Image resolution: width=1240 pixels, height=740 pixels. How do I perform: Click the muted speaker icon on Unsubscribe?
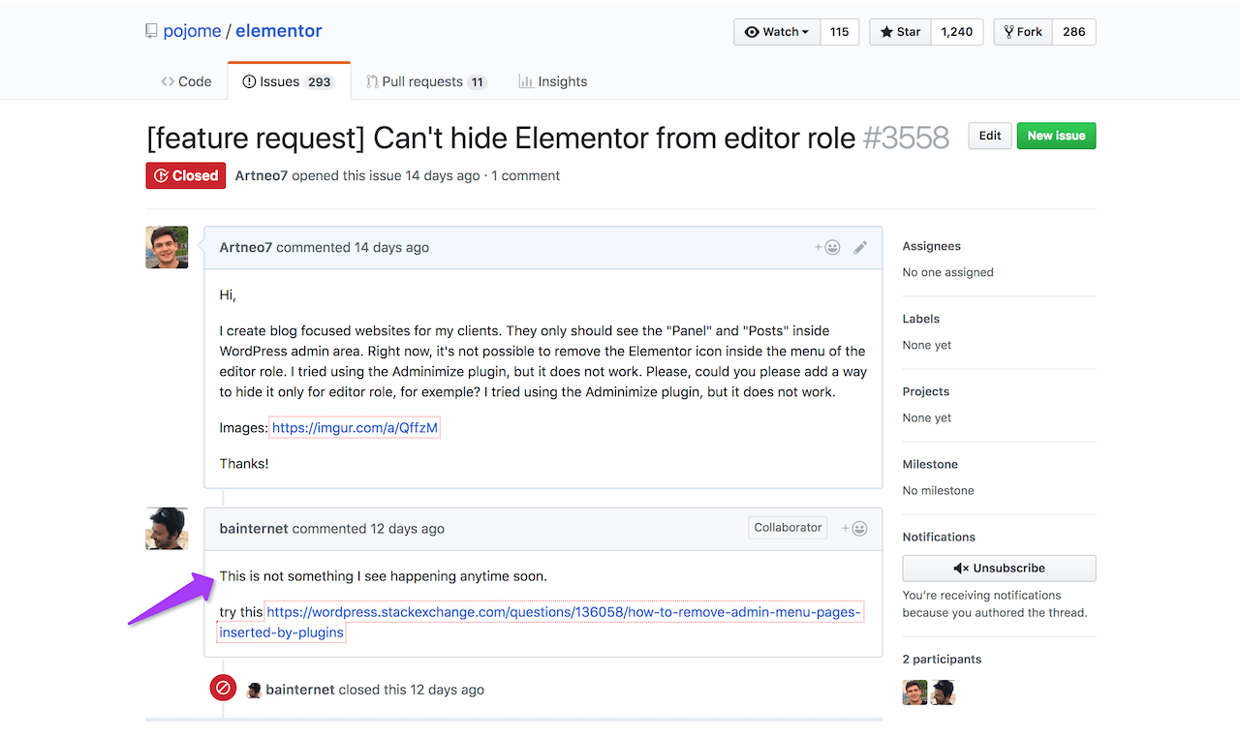pos(961,569)
